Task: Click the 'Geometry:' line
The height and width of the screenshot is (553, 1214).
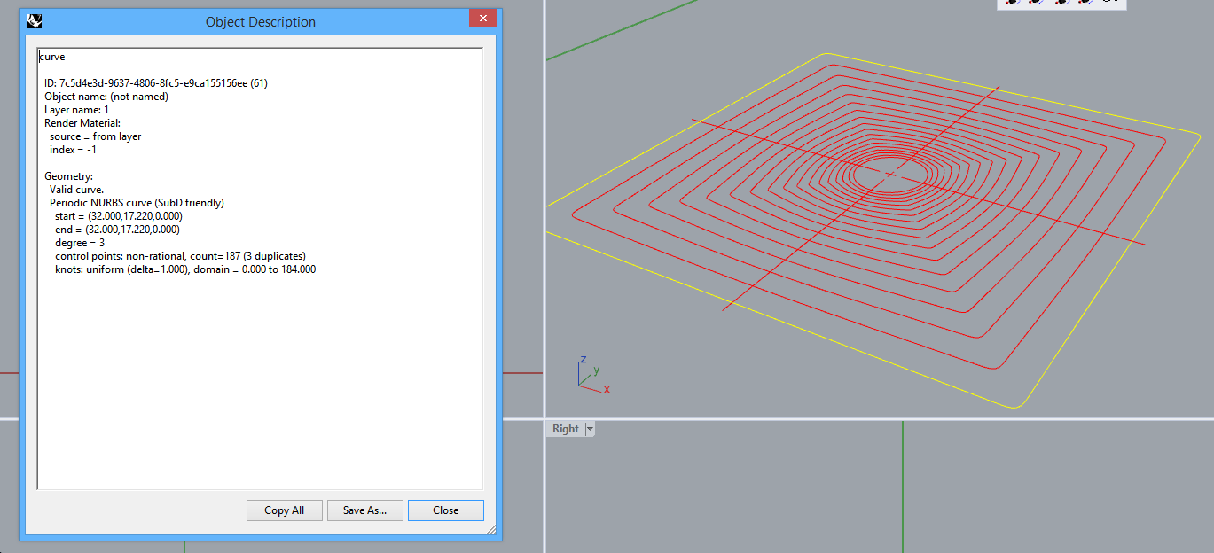Action: [x=68, y=176]
